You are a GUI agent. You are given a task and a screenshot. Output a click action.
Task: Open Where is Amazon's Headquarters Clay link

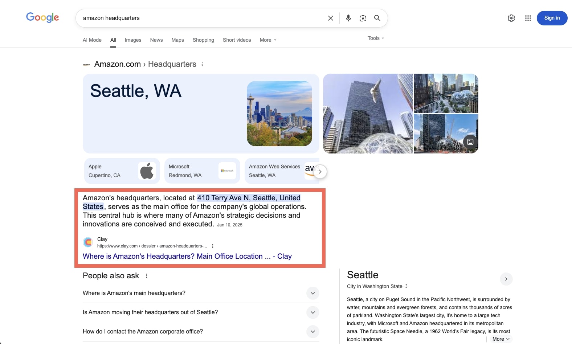(187, 256)
